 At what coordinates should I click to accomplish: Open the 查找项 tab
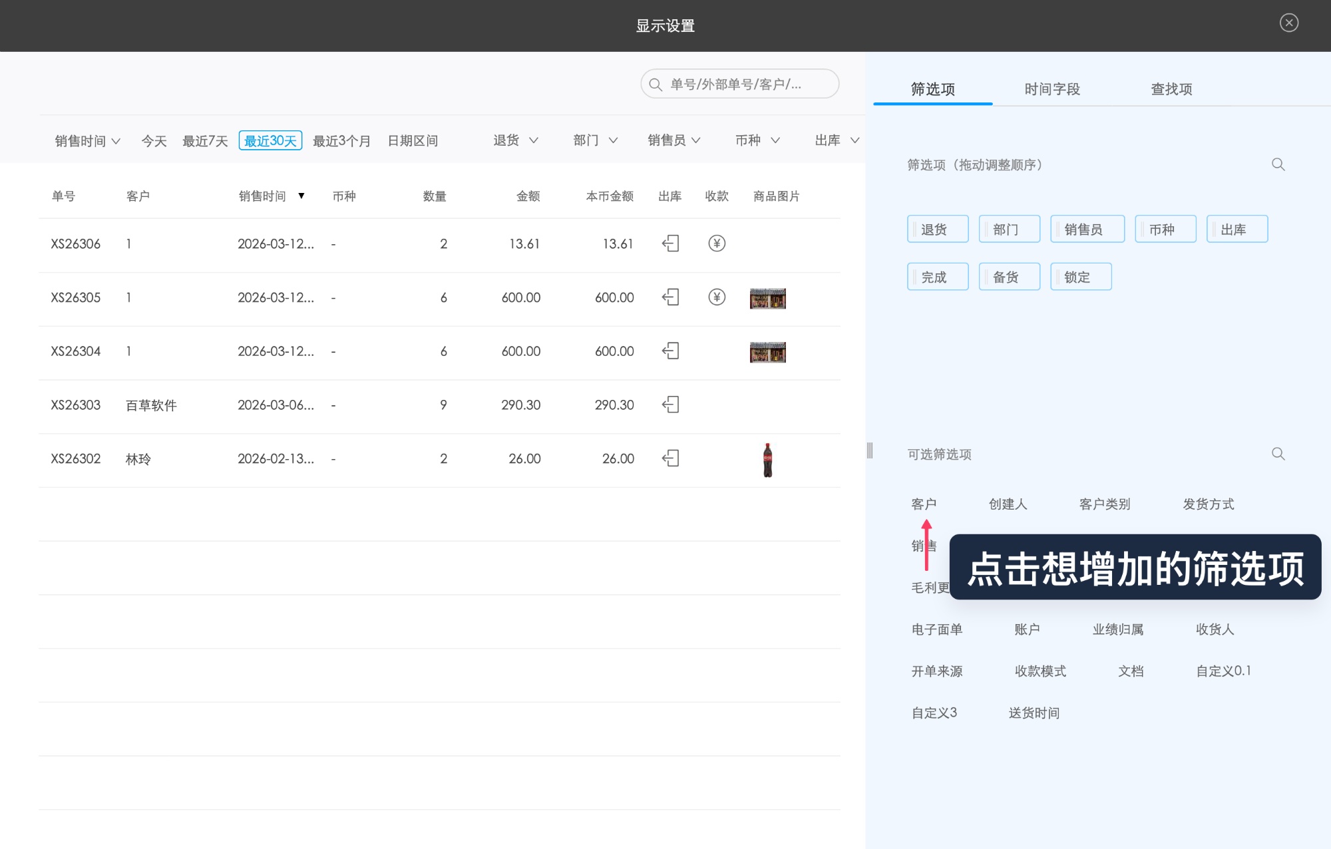[x=1171, y=88]
